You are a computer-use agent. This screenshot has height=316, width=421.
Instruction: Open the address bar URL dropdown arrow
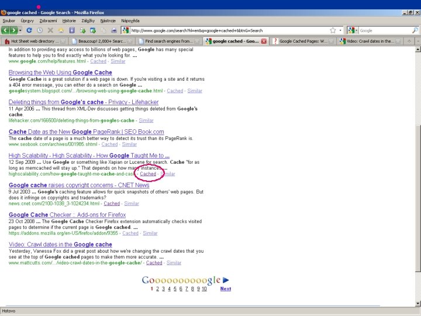[x=340, y=30]
